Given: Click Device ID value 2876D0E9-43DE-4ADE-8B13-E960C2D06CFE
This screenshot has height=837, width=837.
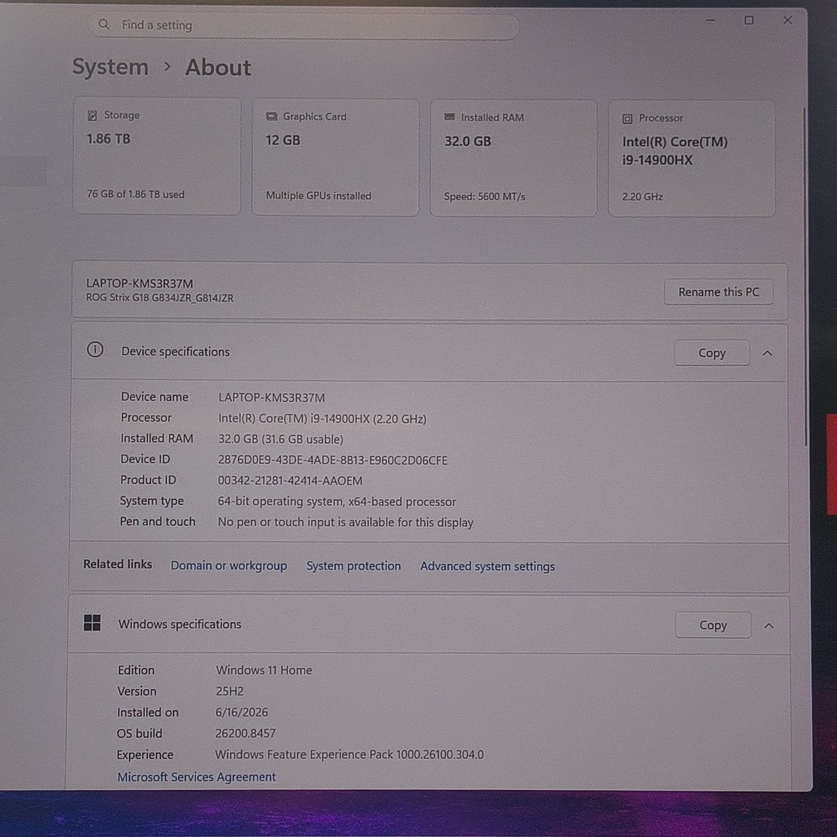Looking at the screenshot, I should click(332, 460).
